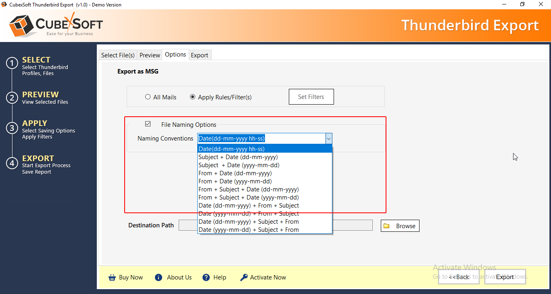Click the EXPORT step heading in sidebar
The width and height of the screenshot is (551, 294).
(38, 158)
